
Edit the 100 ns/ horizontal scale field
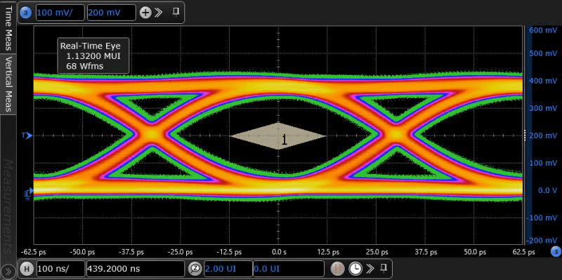(x=60, y=269)
